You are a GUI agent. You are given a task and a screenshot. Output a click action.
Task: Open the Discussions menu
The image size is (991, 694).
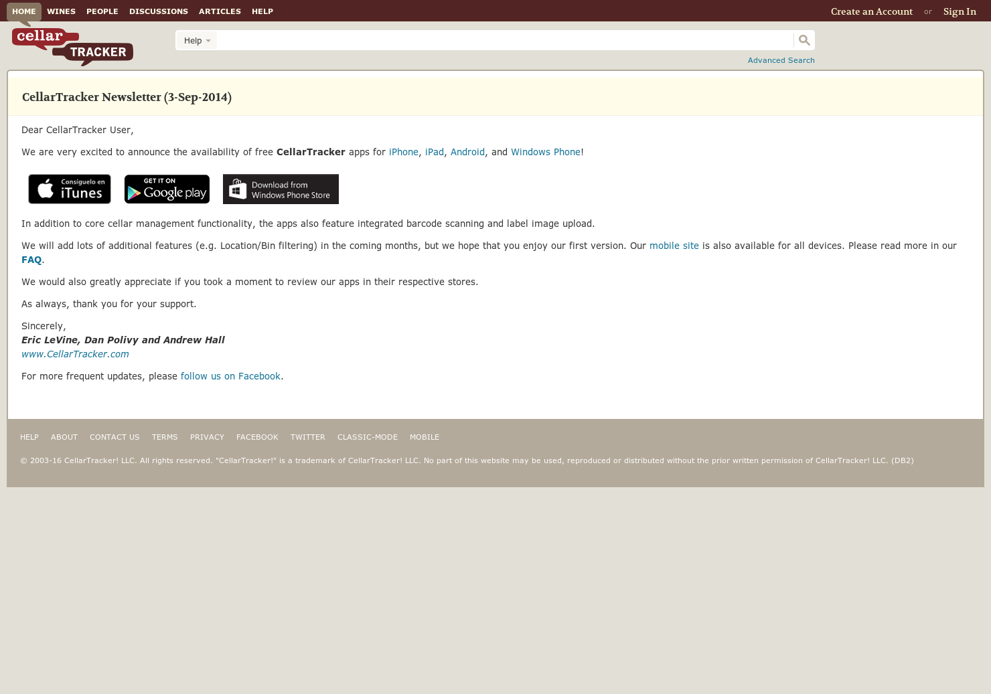pyautogui.click(x=159, y=11)
